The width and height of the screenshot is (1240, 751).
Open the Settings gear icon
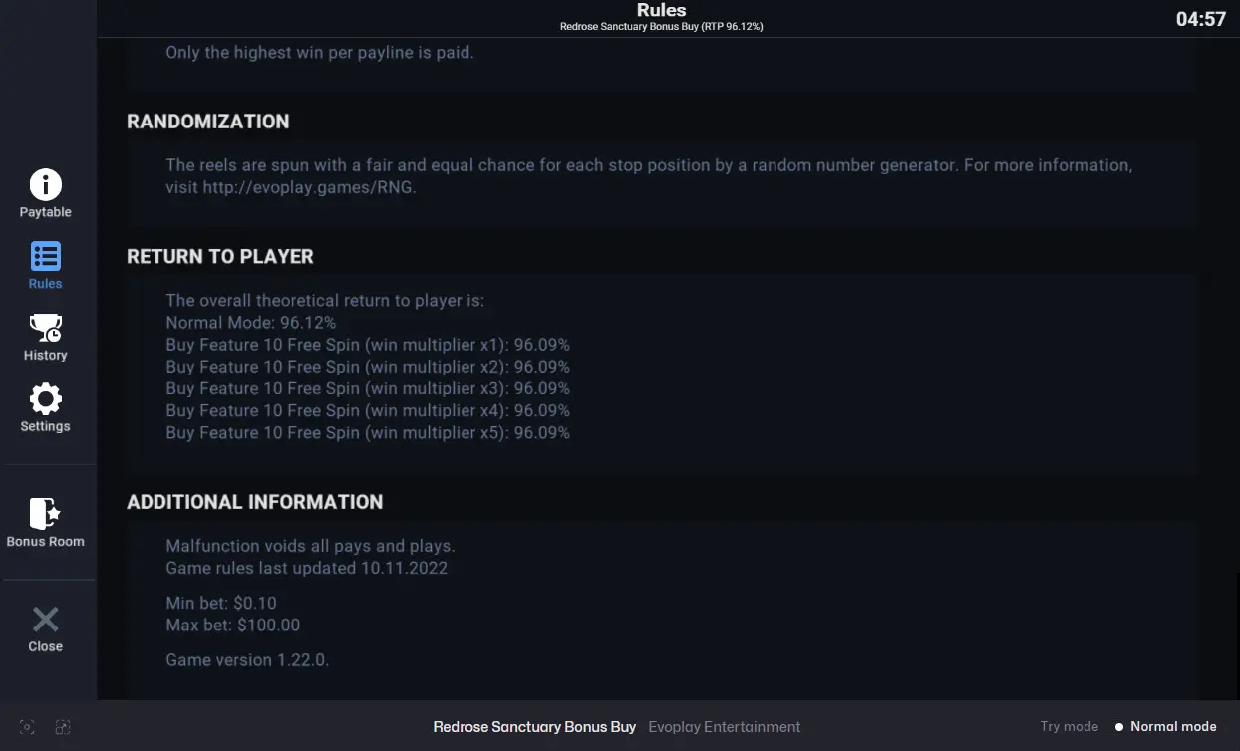pos(45,399)
